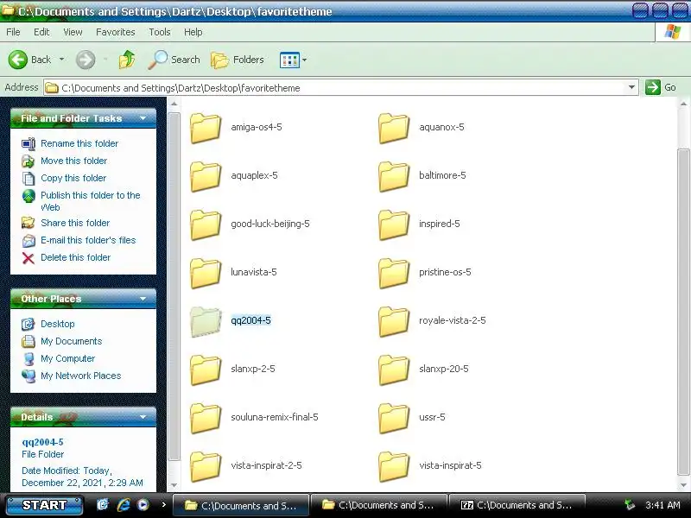Select the souluna-remix-final-5 folder icon
Image resolution: width=691 pixels, height=518 pixels.
206,419
